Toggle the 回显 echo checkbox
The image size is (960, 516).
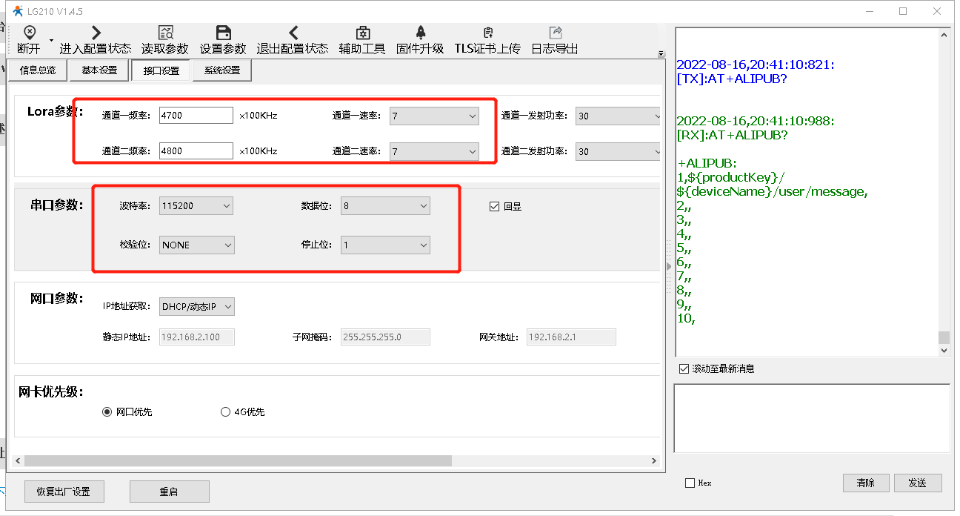click(495, 207)
